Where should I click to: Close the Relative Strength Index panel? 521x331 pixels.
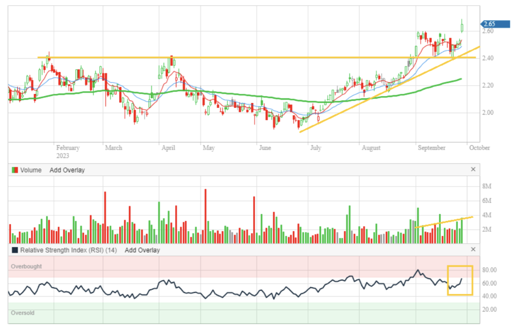point(473,250)
